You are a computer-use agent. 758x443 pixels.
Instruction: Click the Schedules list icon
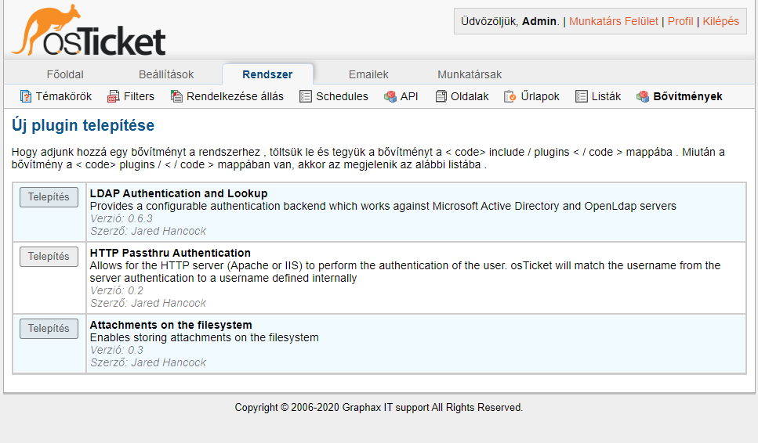(306, 96)
